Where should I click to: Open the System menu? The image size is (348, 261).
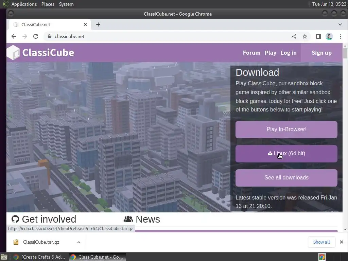66,4
